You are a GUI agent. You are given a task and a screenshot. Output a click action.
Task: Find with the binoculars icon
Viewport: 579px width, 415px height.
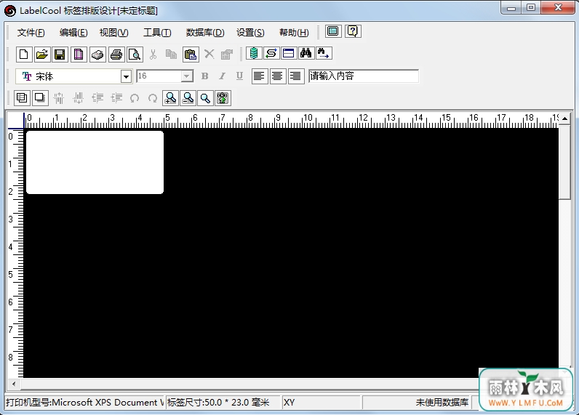pos(306,53)
